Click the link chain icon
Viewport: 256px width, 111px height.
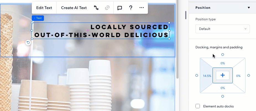pyautogui.click(x=107, y=8)
